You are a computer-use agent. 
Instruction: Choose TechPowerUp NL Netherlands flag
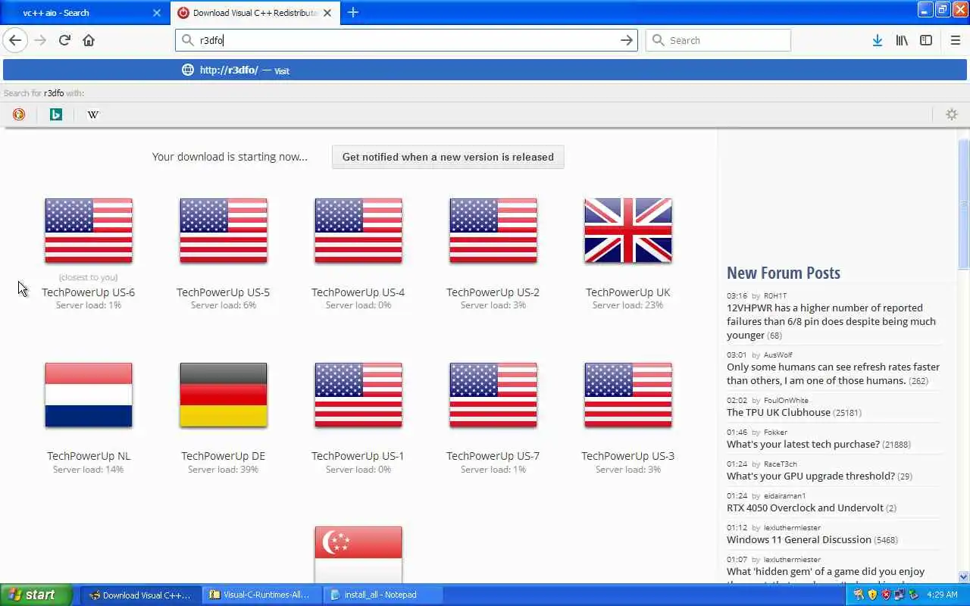[89, 395]
